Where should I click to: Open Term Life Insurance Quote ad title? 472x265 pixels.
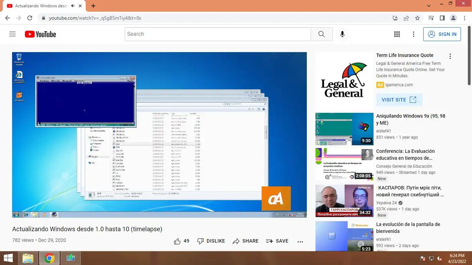pyautogui.click(x=405, y=55)
